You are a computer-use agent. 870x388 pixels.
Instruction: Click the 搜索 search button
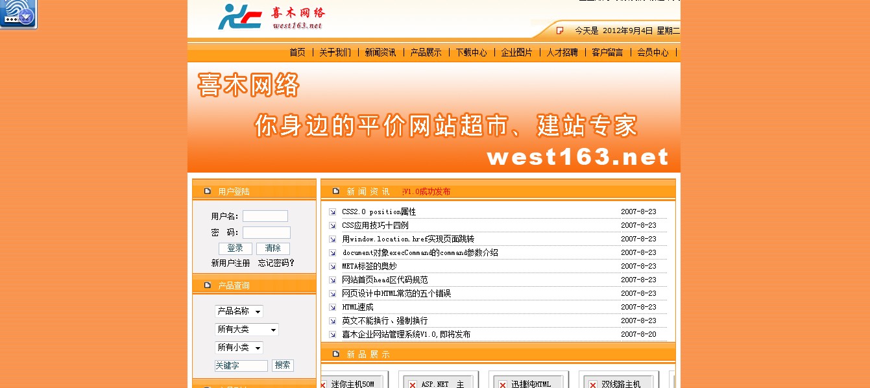coord(283,365)
